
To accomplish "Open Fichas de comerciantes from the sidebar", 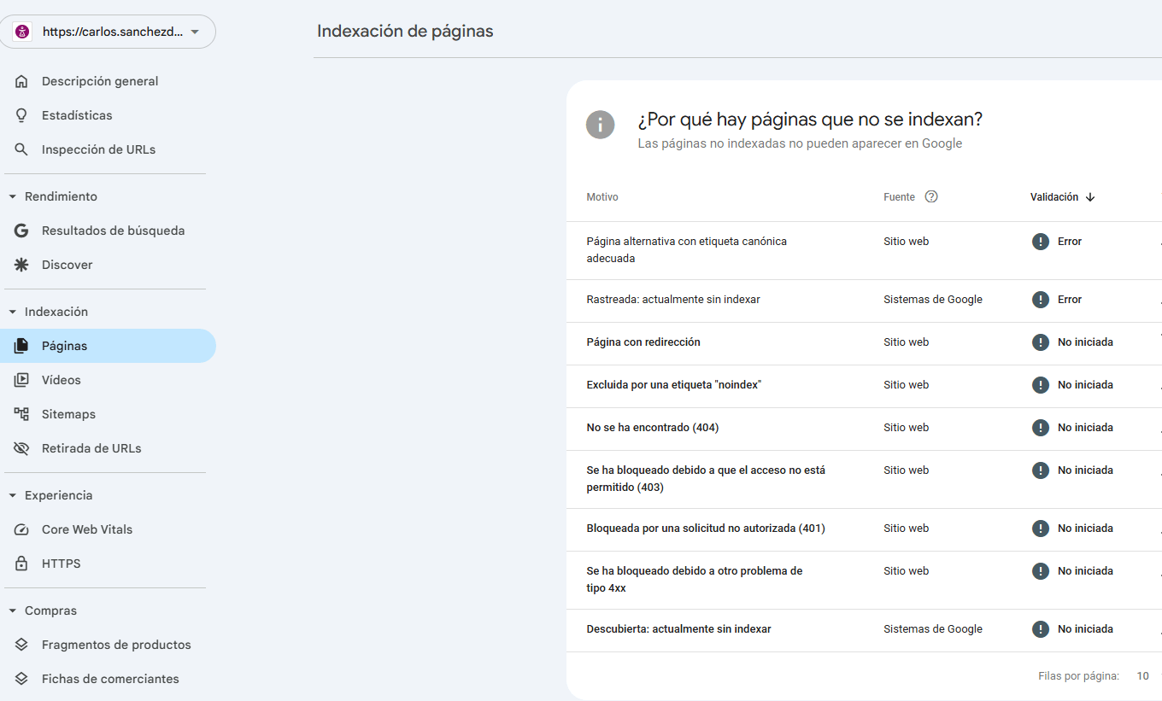I will click(110, 678).
